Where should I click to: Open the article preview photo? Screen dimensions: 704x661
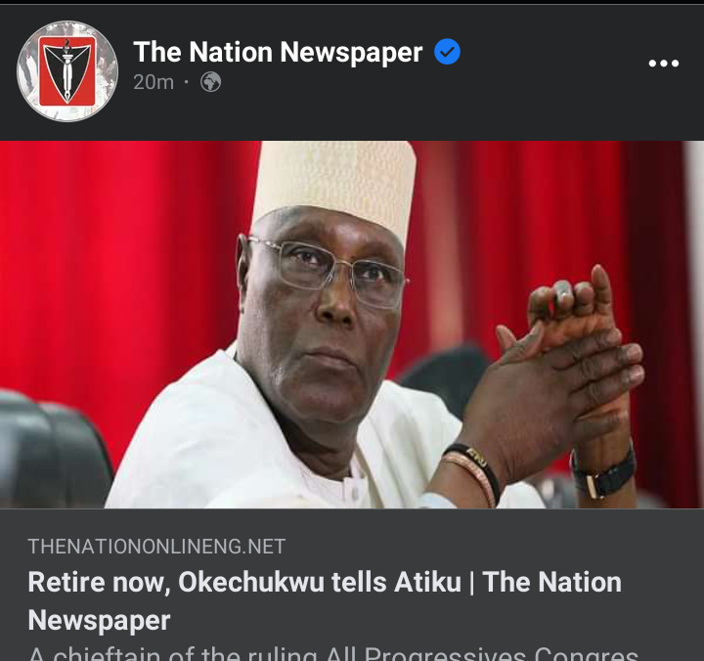pyautogui.click(x=352, y=325)
